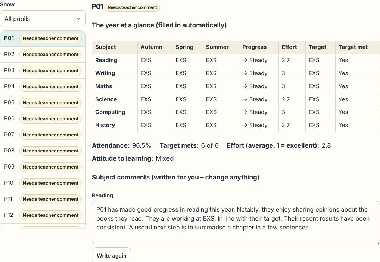Click the Writing row Steady progress cell
The image size is (380, 262).
[259, 74]
